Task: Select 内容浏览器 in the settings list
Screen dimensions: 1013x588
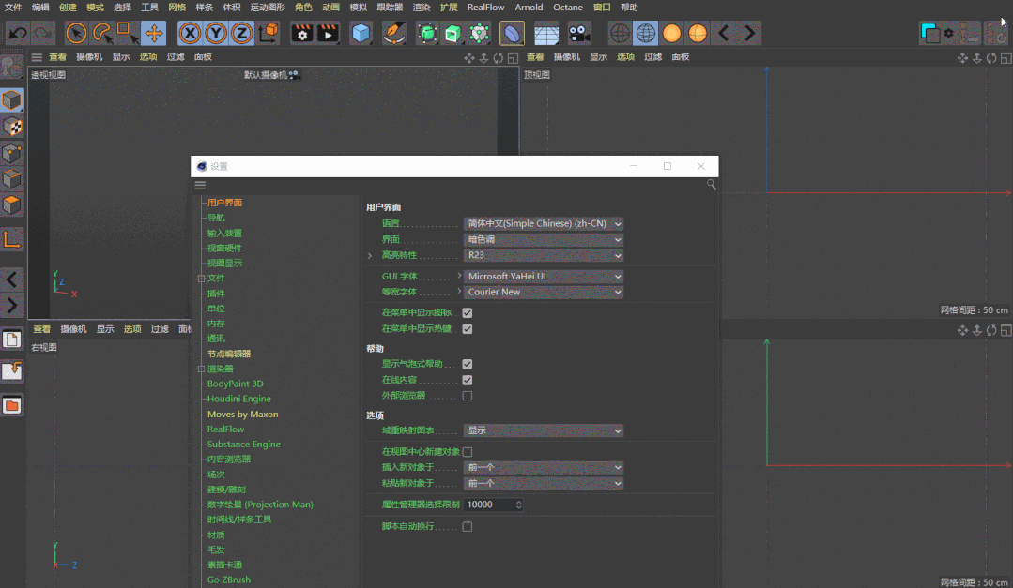Action: pyautogui.click(x=228, y=460)
